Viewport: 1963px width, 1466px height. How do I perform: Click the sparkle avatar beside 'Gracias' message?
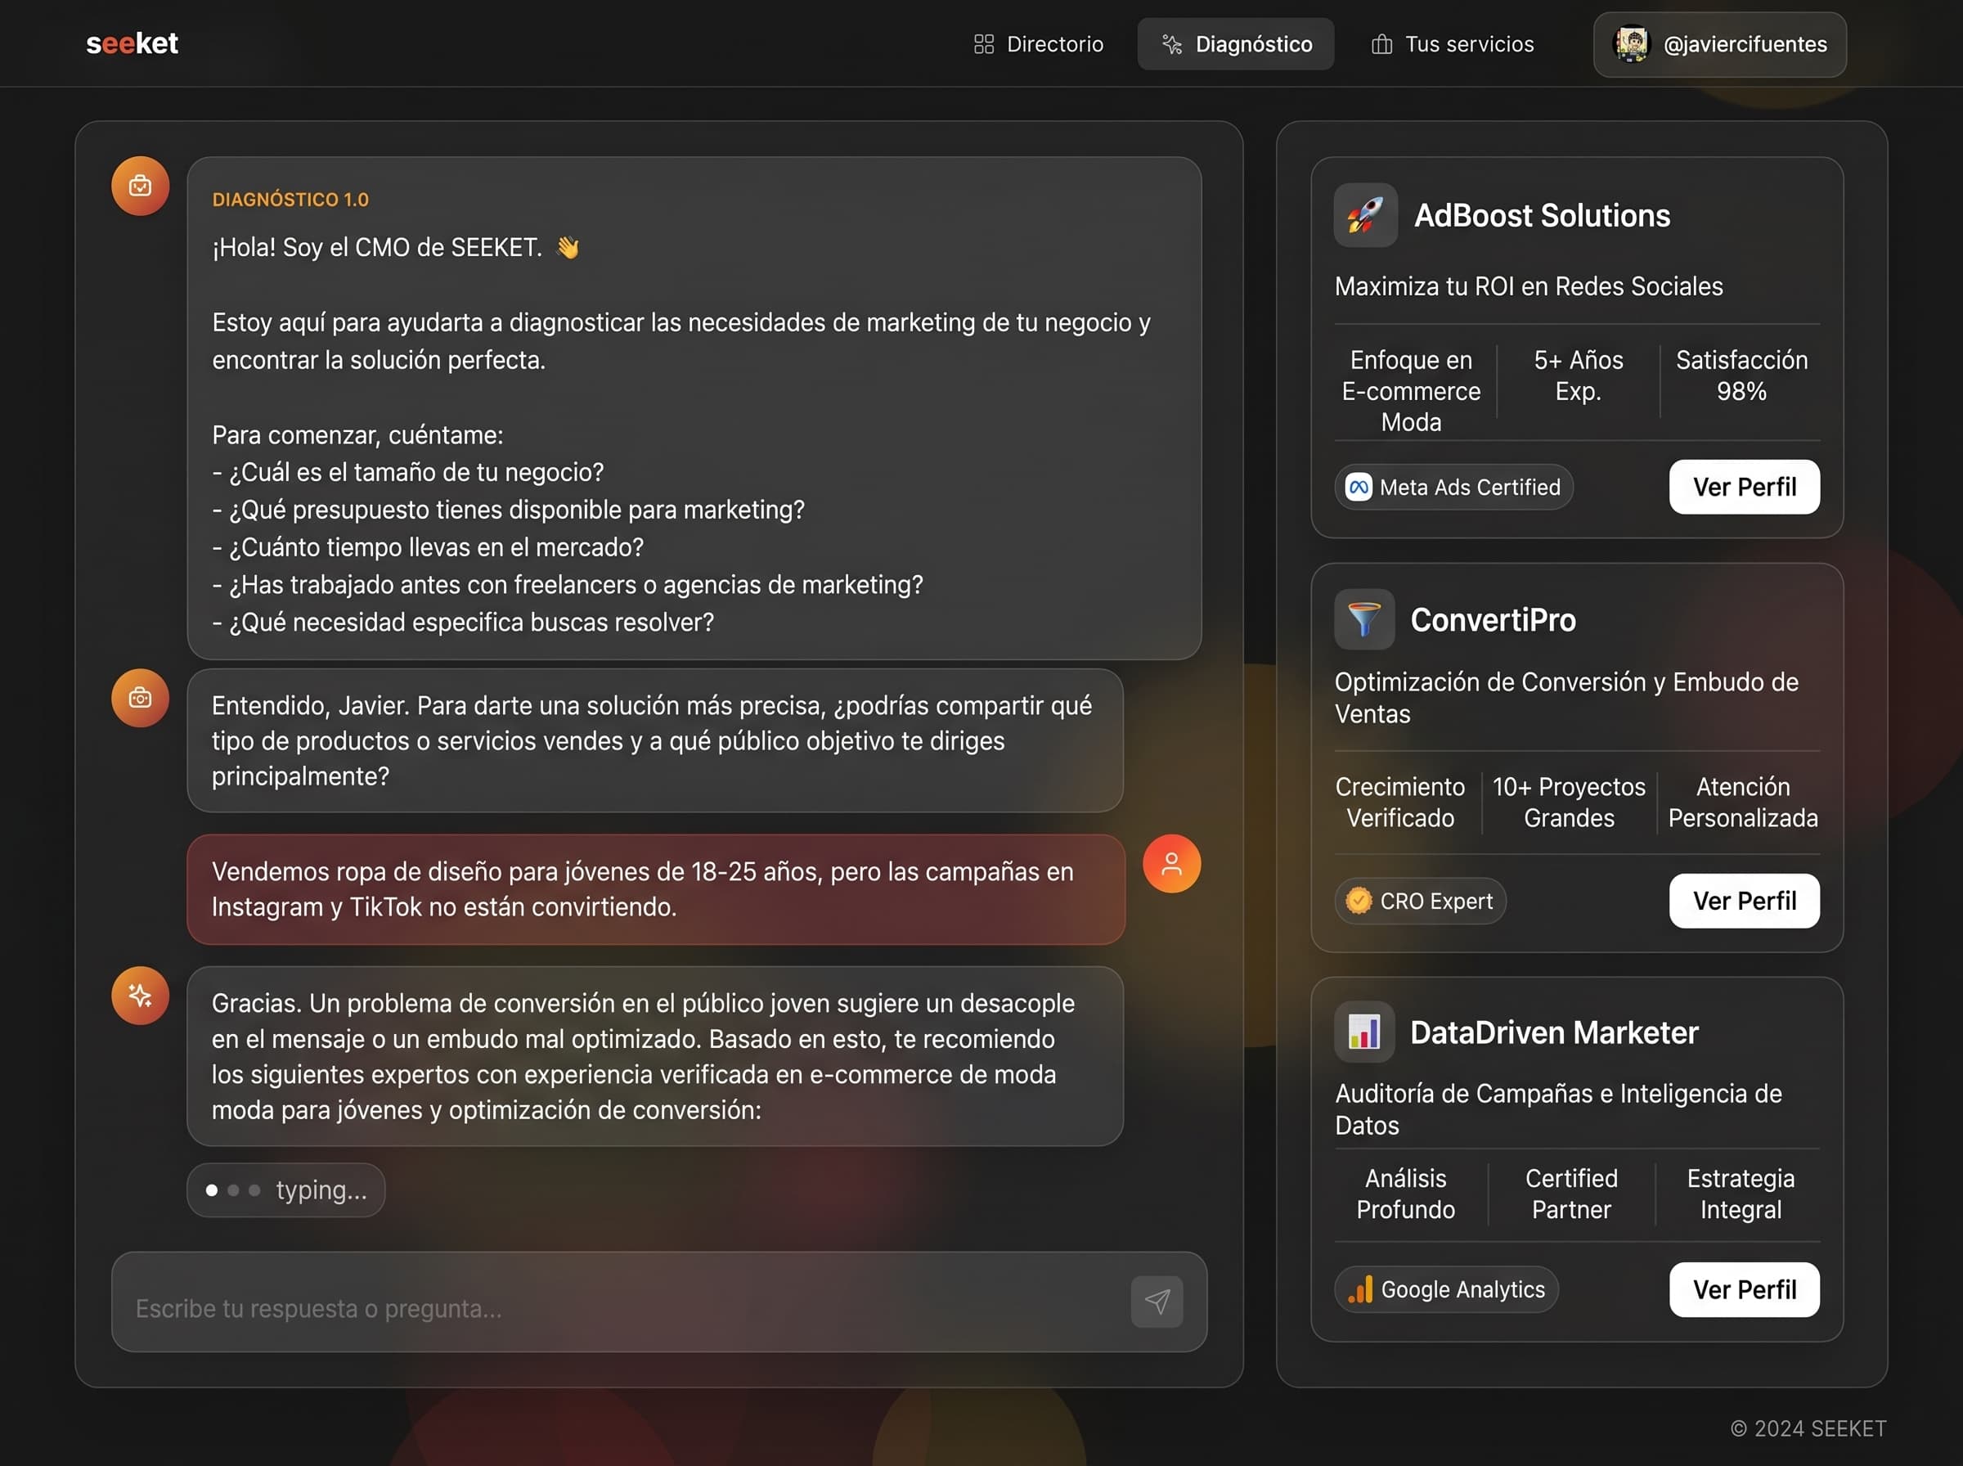point(140,996)
